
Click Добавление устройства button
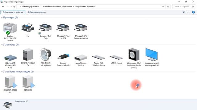[x=13, y=12]
